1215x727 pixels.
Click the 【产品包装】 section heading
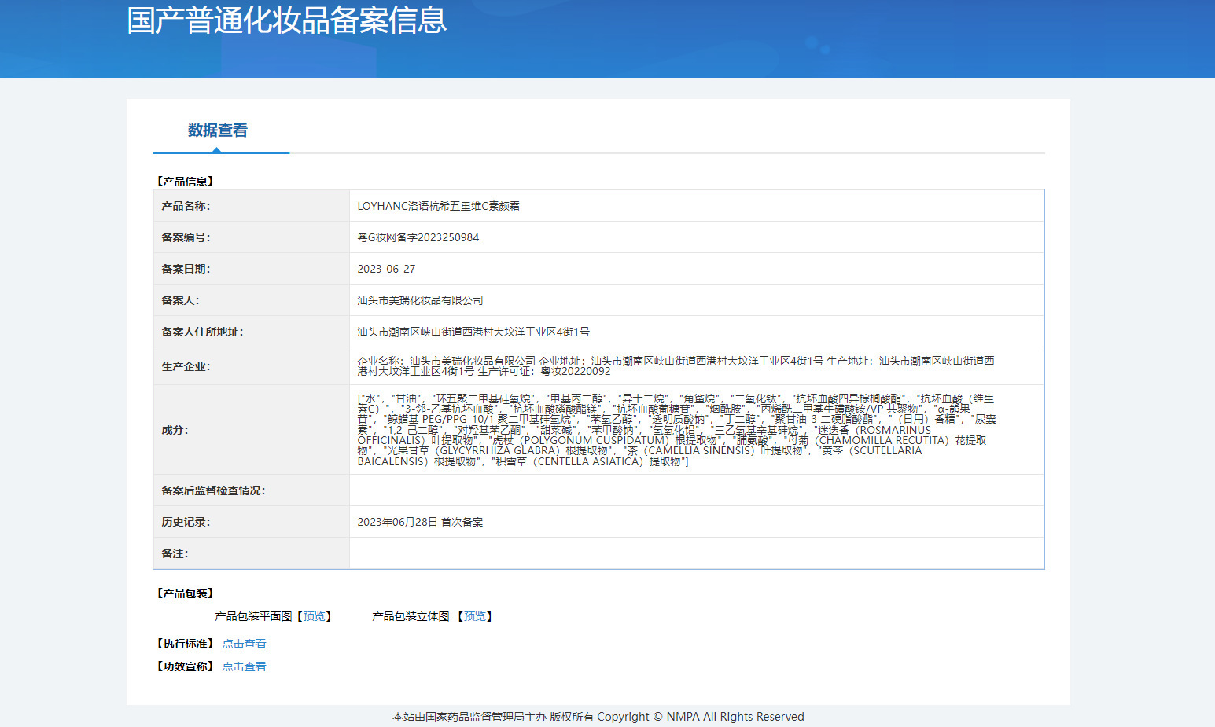[185, 593]
